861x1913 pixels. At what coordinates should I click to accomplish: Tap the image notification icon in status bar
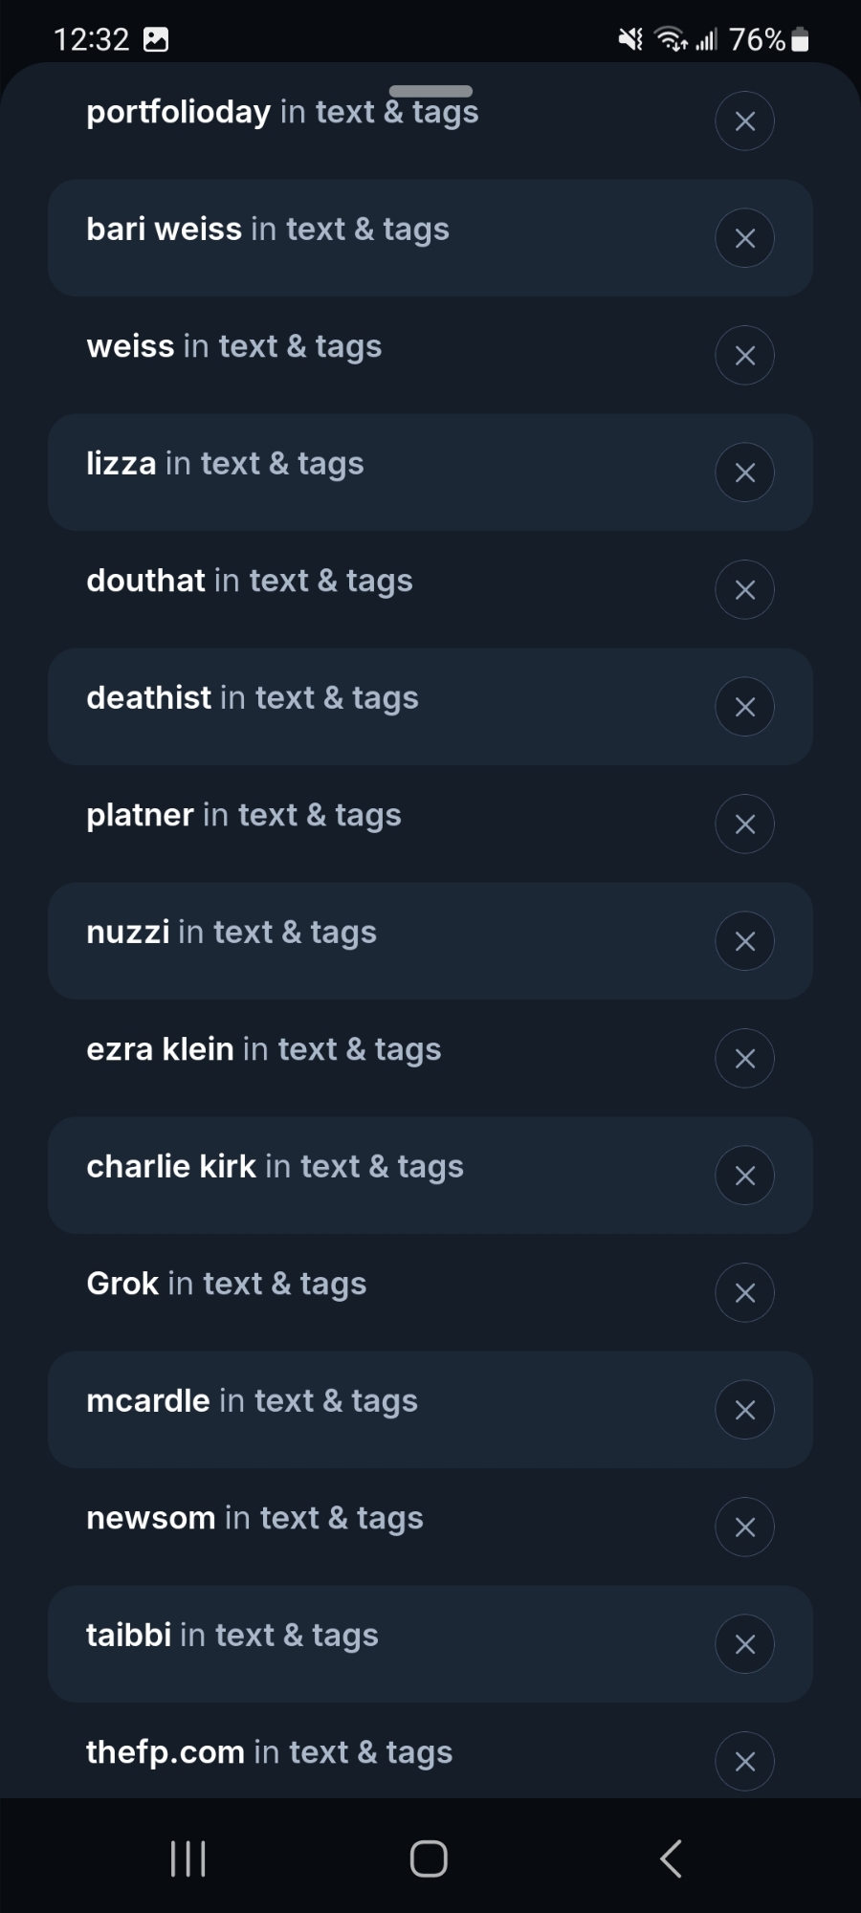click(x=155, y=39)
